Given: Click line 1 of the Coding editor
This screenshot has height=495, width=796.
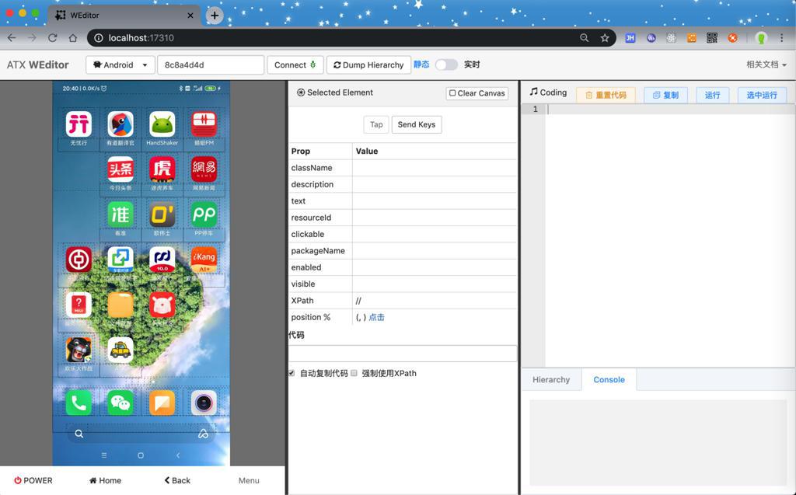Looking at the screenshot, I should tap(670, 109).
